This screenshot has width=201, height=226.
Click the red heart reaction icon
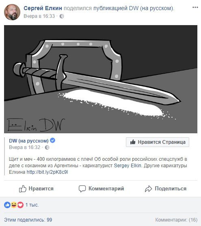pos(21,205)
